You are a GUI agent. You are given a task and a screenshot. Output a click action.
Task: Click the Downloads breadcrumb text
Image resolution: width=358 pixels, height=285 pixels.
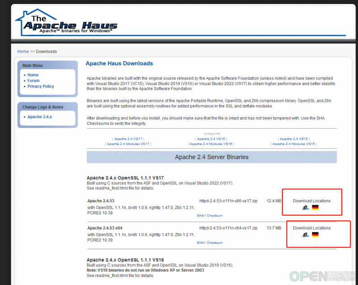click(47, 51)
